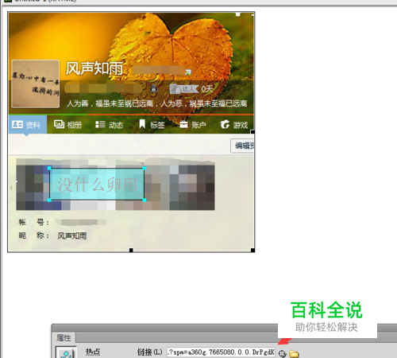Select the cyan hotspot over 没什么卵用
Viewport: 397px width, 358px height.
[97, 184]
